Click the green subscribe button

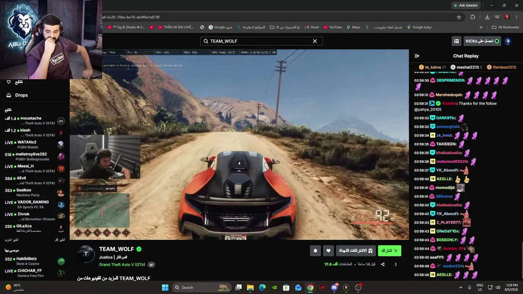389,251
